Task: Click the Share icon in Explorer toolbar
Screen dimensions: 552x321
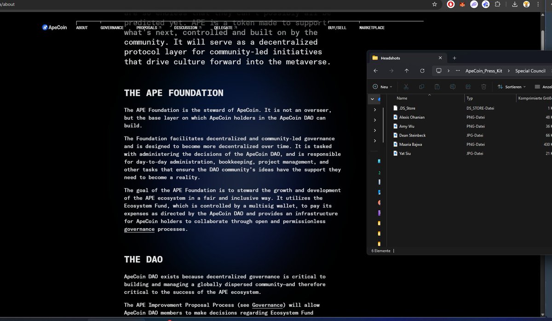Action: pos(468,86)
